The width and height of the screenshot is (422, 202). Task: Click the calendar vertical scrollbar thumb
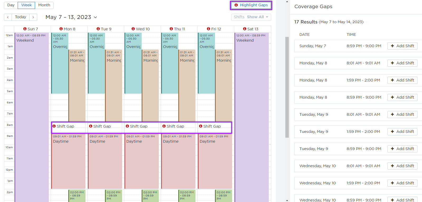click(287, 87)
